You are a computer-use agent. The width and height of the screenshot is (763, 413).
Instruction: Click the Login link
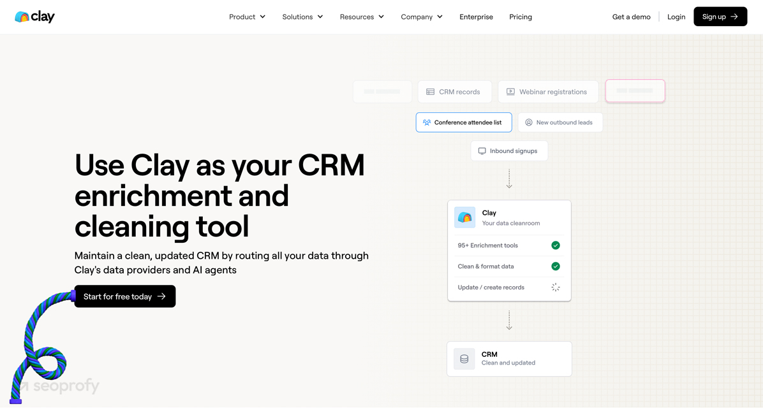point(676,17)
